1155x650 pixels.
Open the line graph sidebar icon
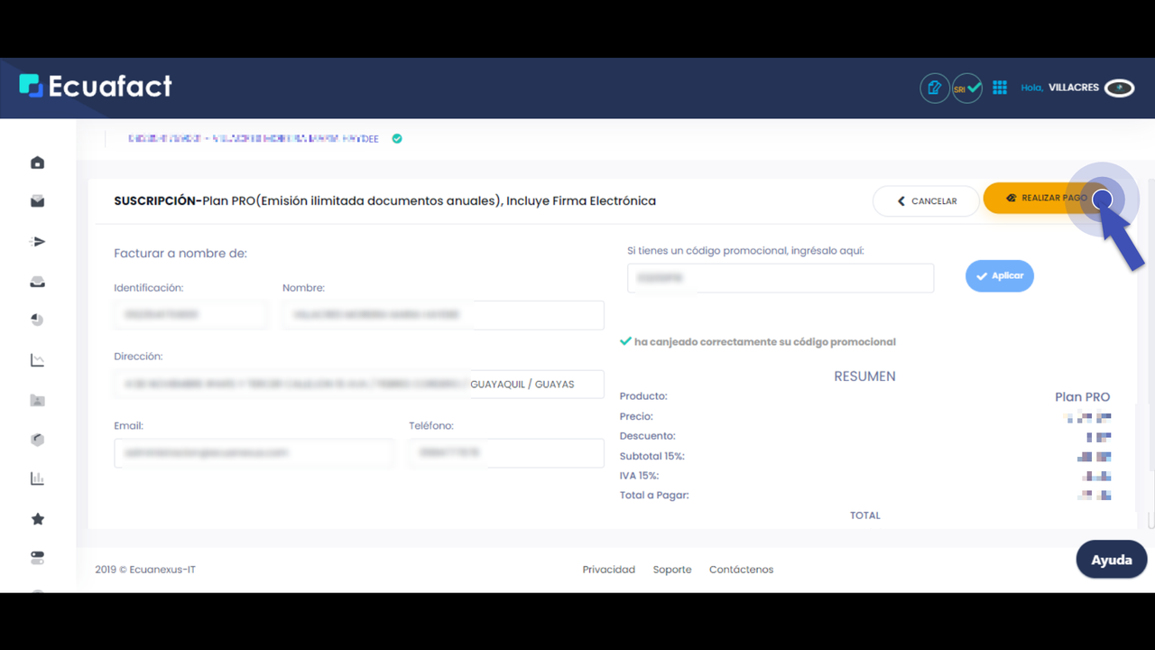[x=37, y=360]
